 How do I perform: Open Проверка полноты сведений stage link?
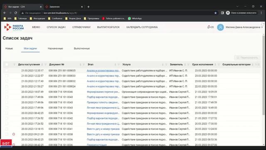coord(103,102)
